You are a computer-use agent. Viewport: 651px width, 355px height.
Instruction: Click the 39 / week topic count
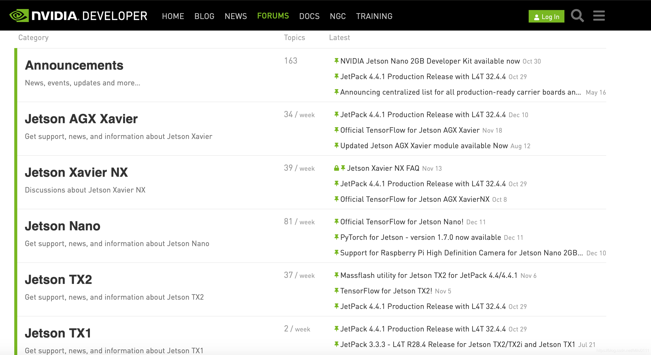point(299,168)
